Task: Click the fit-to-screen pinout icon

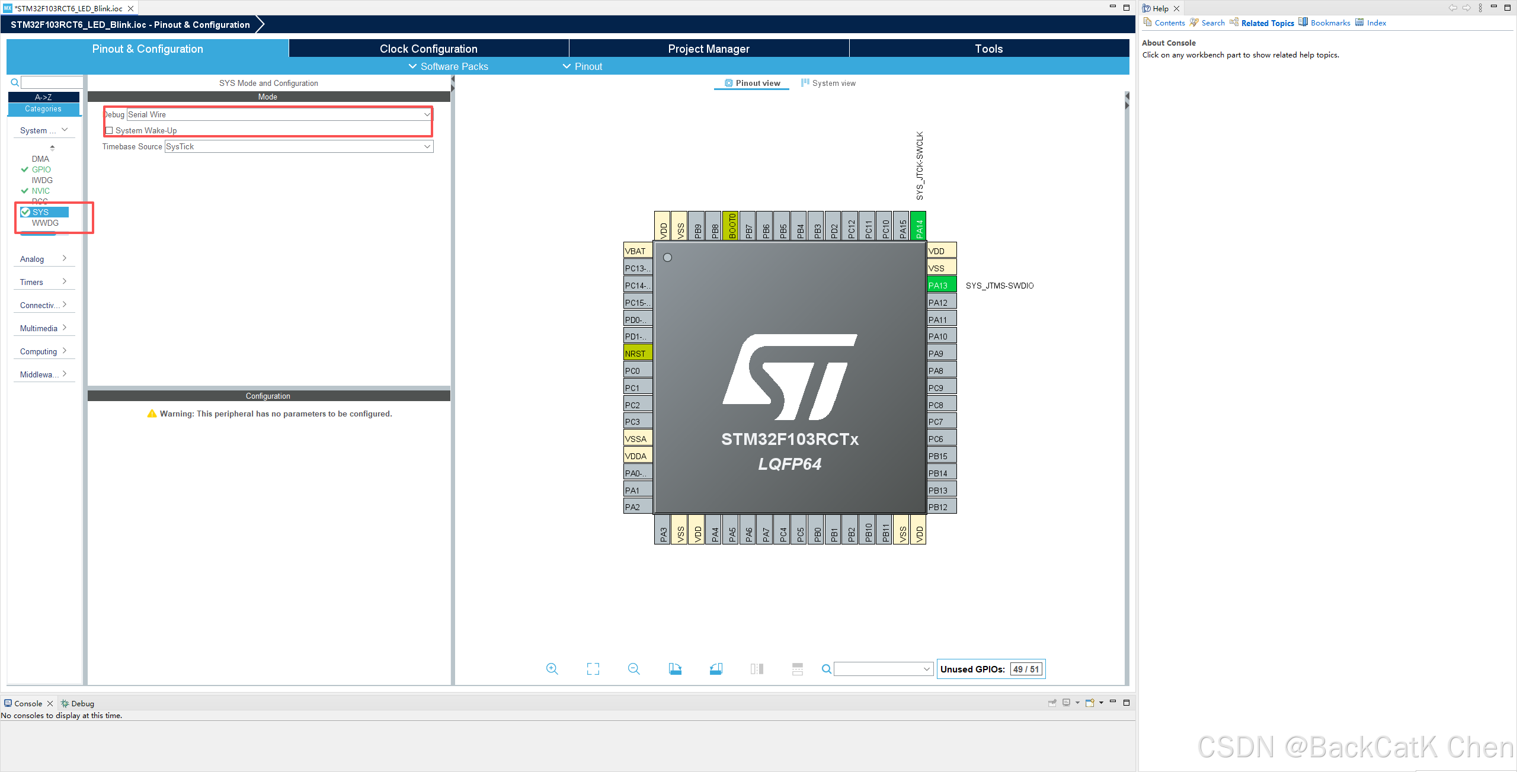Action: coord(593,669)
